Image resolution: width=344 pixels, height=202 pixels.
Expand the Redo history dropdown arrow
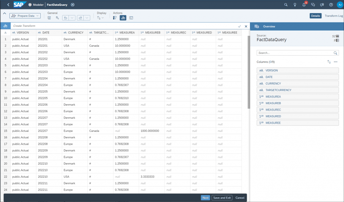point(87,18)
